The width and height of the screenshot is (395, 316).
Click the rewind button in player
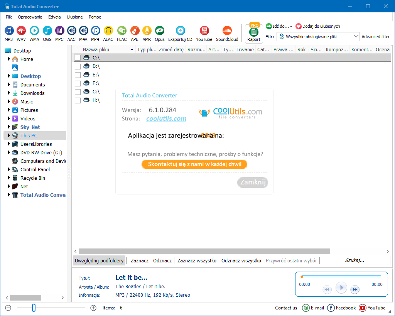tap(327, 289)
